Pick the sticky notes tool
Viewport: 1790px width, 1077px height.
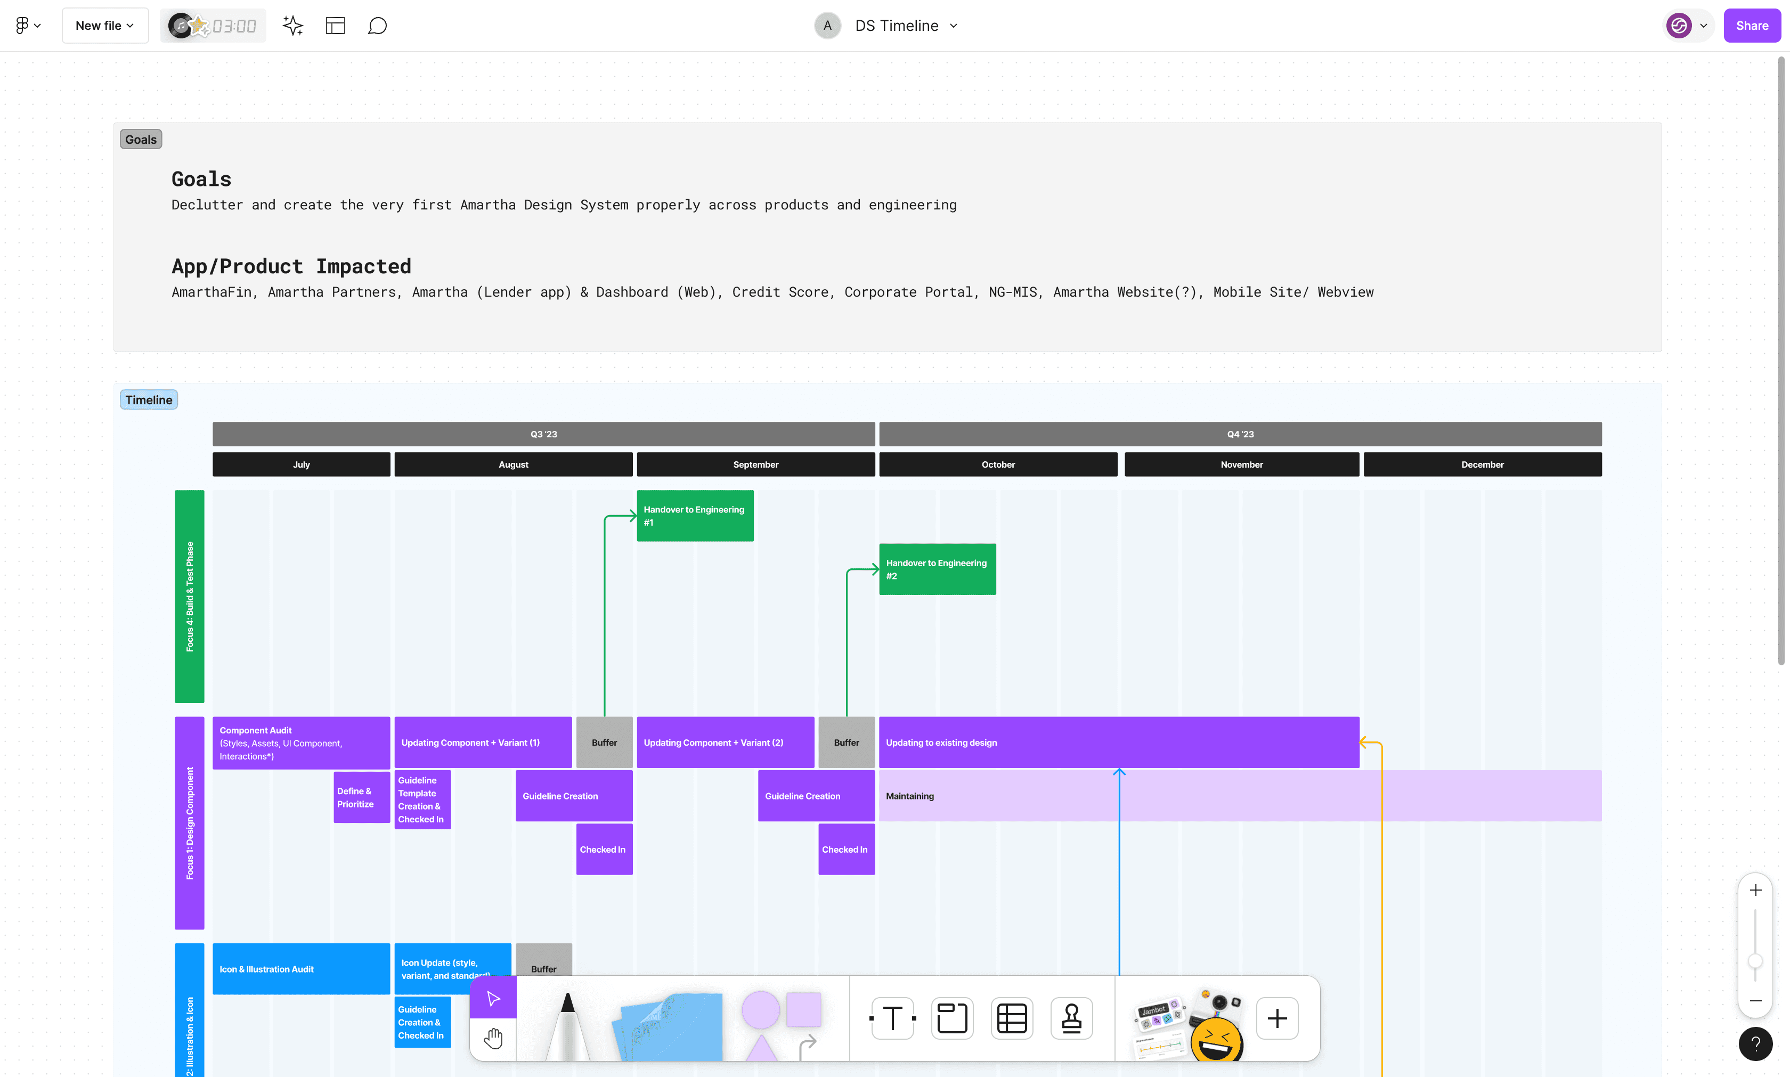pos(668,1026)
